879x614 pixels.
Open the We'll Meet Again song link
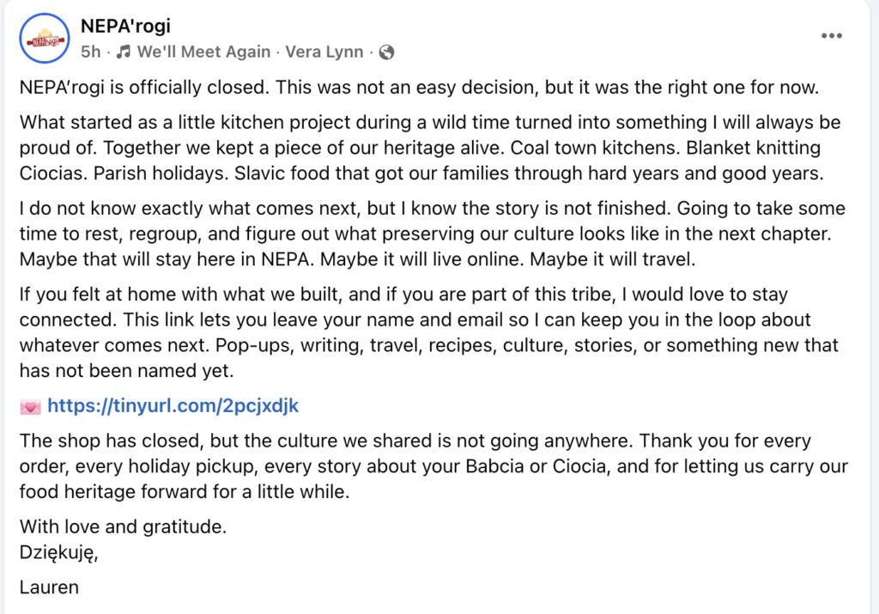point(202,52)
